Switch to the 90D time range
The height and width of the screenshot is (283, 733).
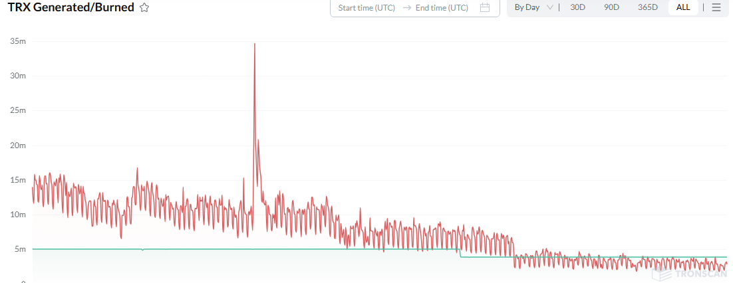click(611, 7)
